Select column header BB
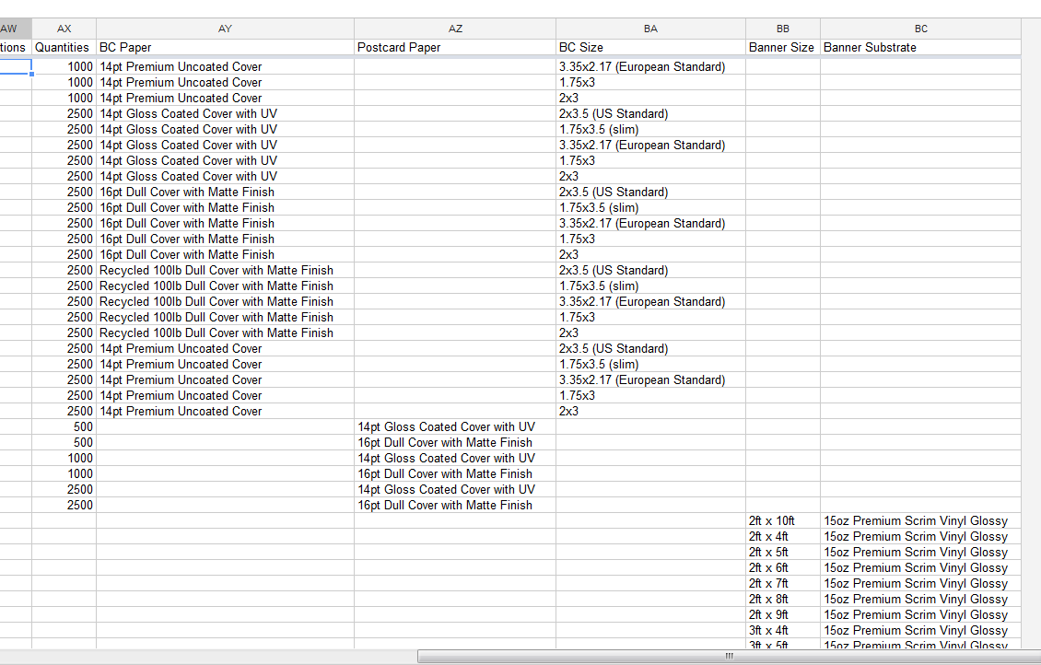The height and width of the screenshot is (665, 1041). point(783,29)
